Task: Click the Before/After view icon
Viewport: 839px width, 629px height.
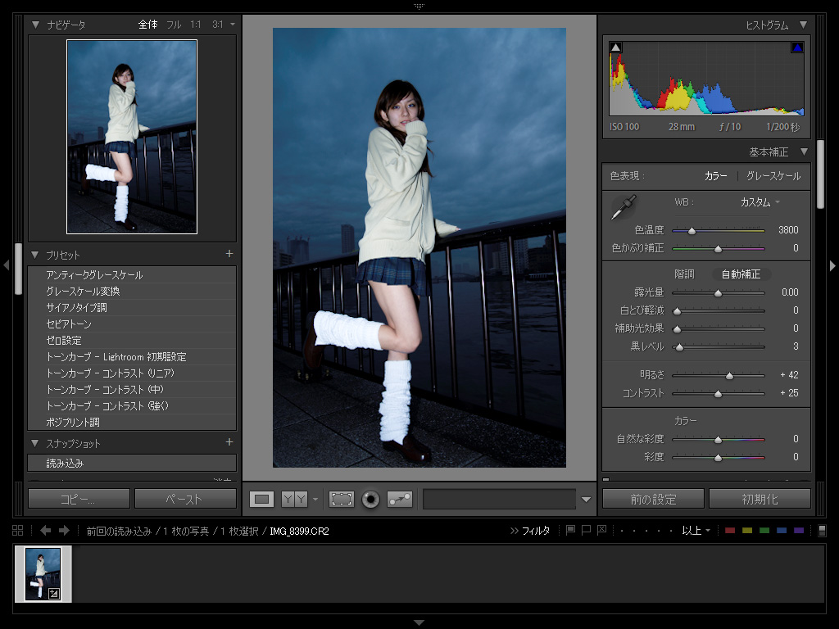Action: pyautogui.click(x=295, y=498)
